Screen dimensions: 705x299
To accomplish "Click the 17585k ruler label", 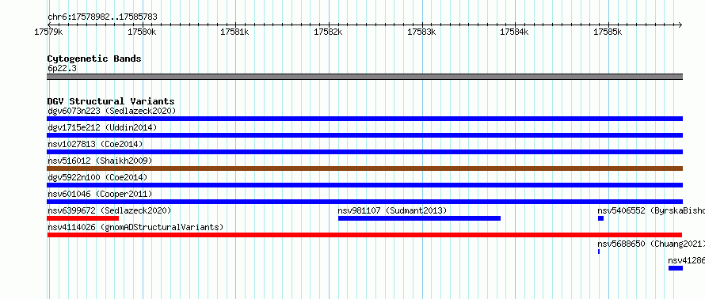I will coord(608,32).
